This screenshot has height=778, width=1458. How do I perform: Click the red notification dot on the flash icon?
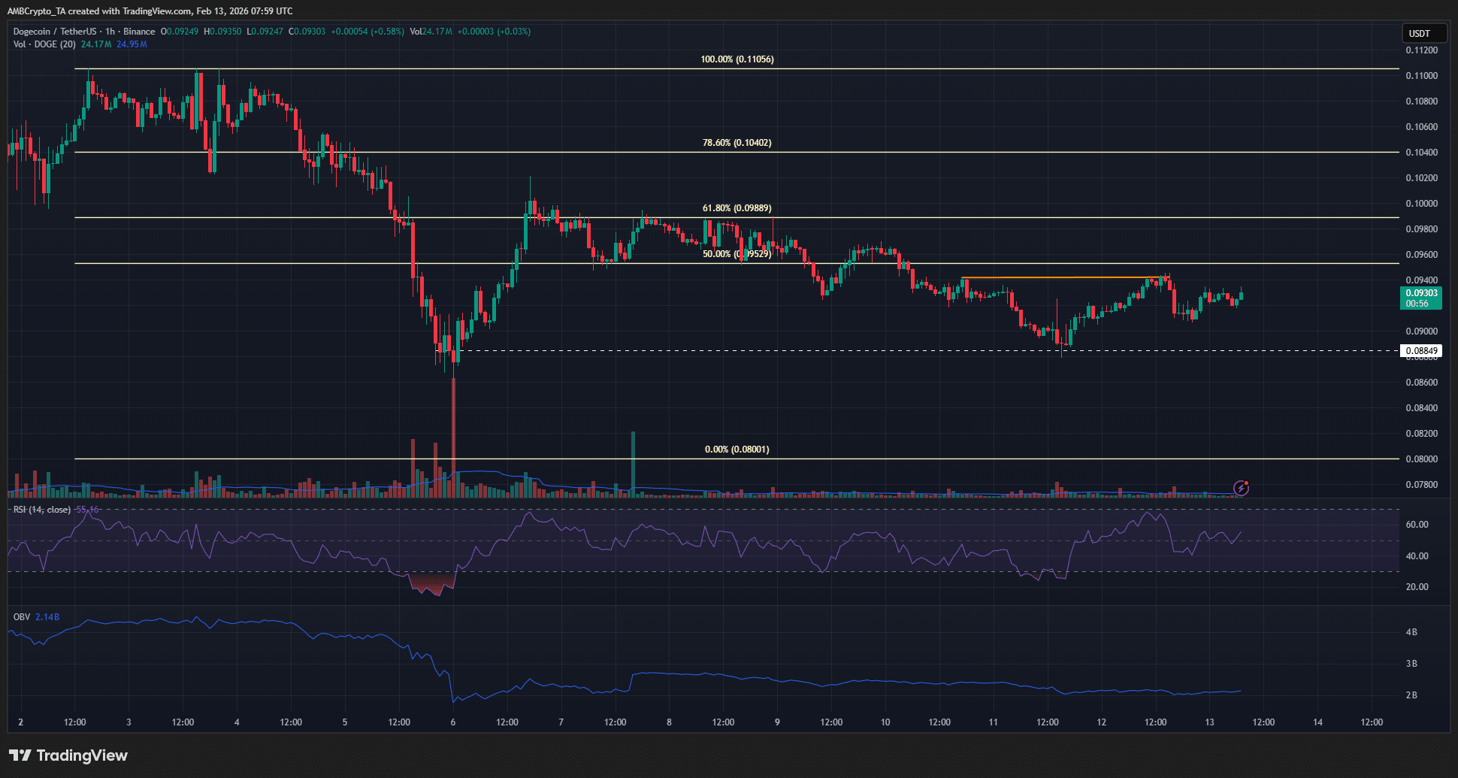click(1247, 483)
